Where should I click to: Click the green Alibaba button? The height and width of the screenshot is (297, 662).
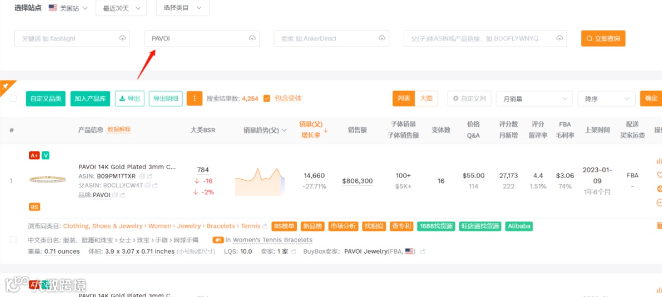pyautogui.click(x=519, y=226)
